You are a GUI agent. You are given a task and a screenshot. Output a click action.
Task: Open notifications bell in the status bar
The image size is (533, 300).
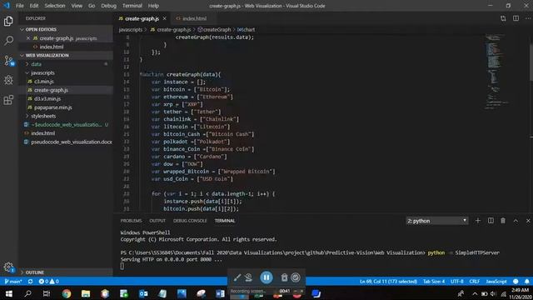pyautogui.click(x=526, y=282)
